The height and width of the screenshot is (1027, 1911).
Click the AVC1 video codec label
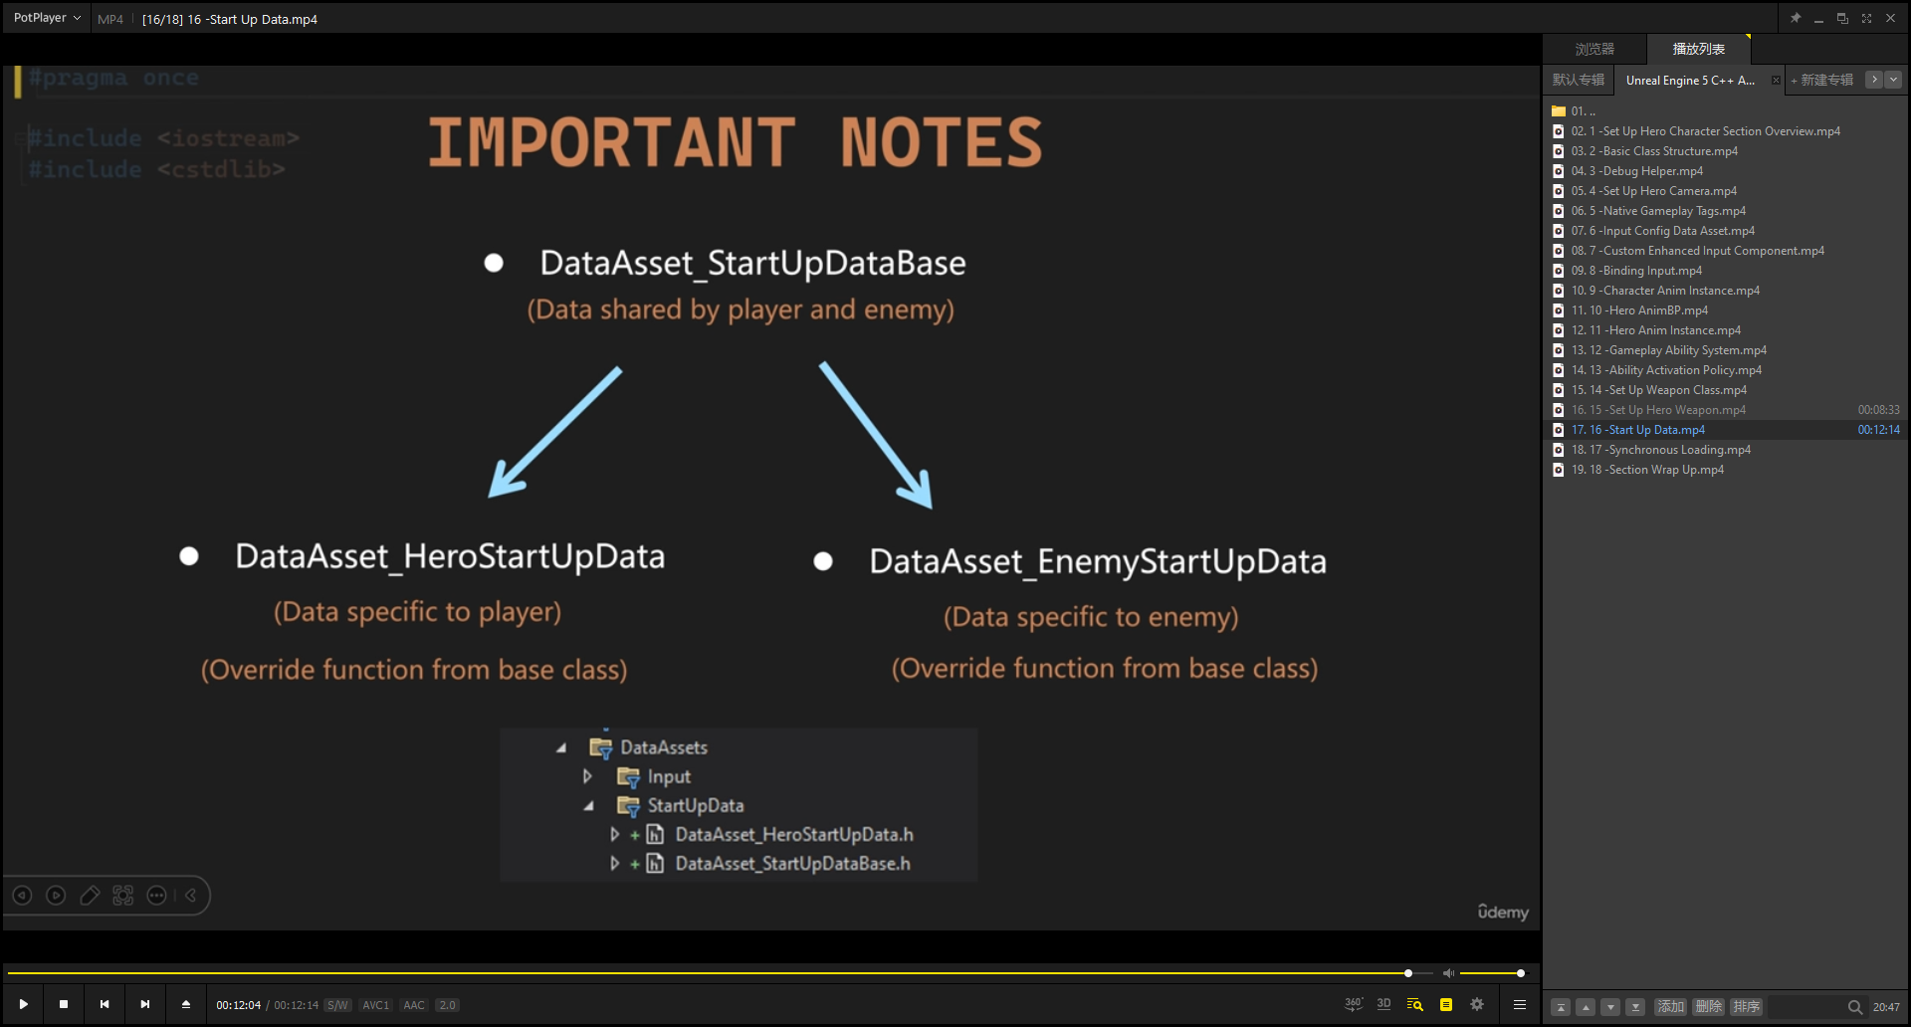(375, 1005)
